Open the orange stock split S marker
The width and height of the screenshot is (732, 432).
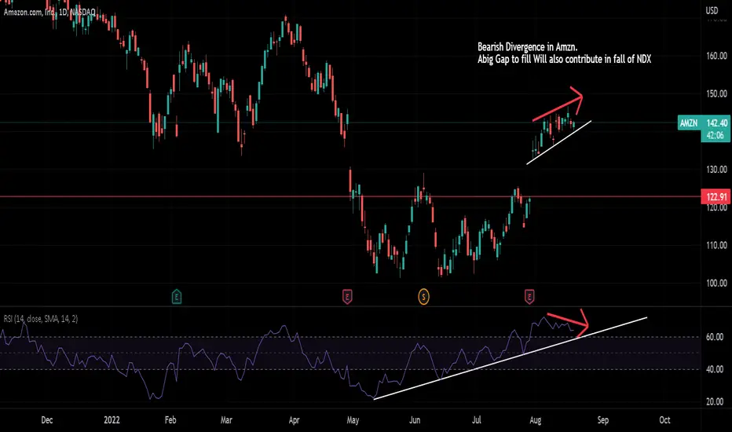(423, 297)
